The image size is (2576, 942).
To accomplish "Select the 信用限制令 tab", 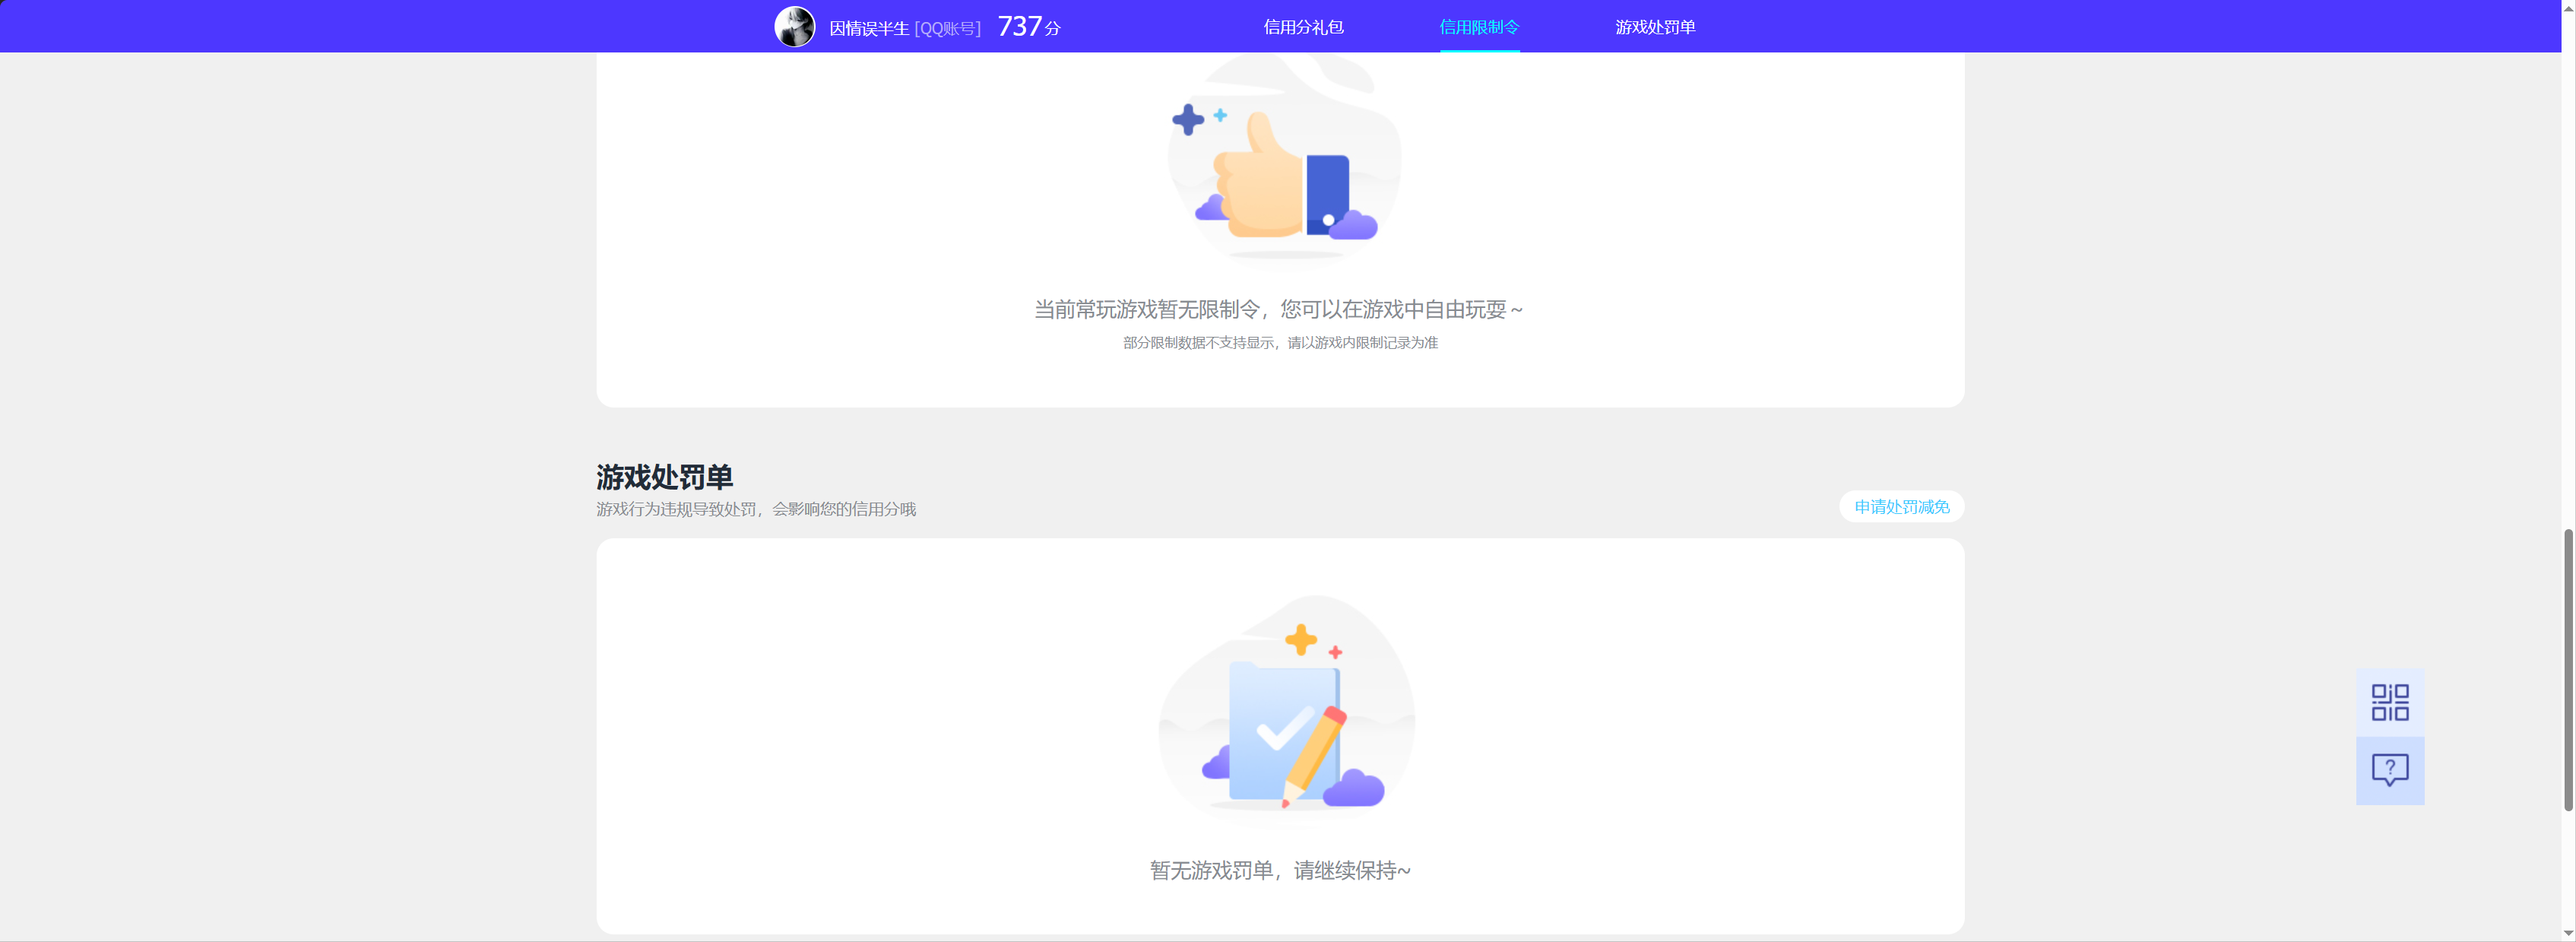I will pyautogui.click(x=1479, y=27).
